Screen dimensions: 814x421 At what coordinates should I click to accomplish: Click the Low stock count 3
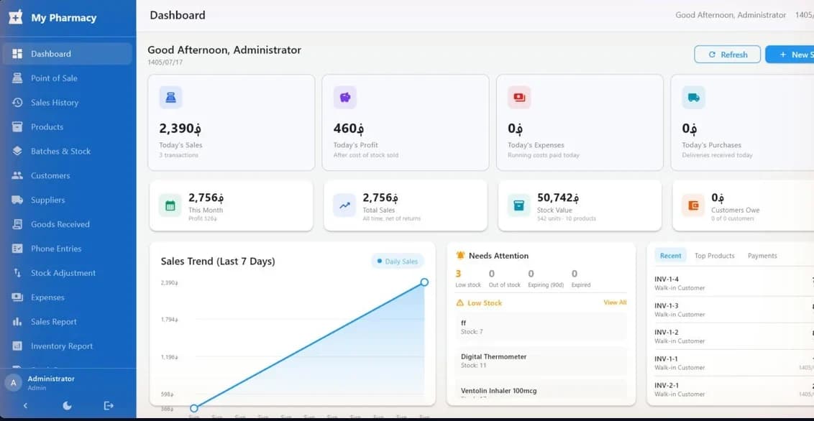click(x=458, y=274)
